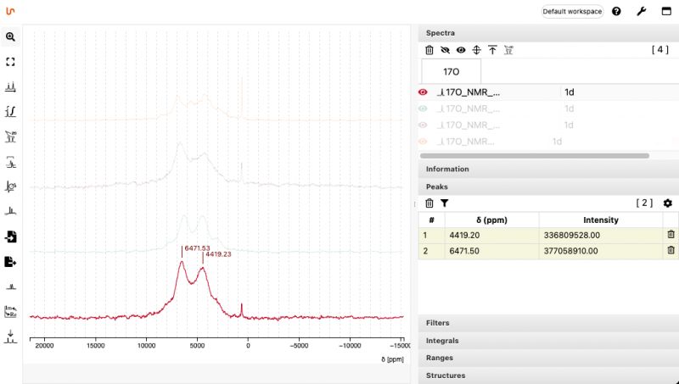Click the align to top arrow icon in Spectra
Screen dimensions: 679x384
coord(492,50)
